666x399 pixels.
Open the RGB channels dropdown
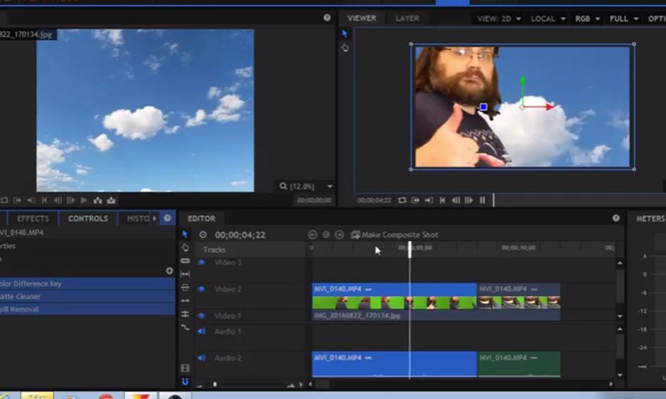[x=588, y=18]
